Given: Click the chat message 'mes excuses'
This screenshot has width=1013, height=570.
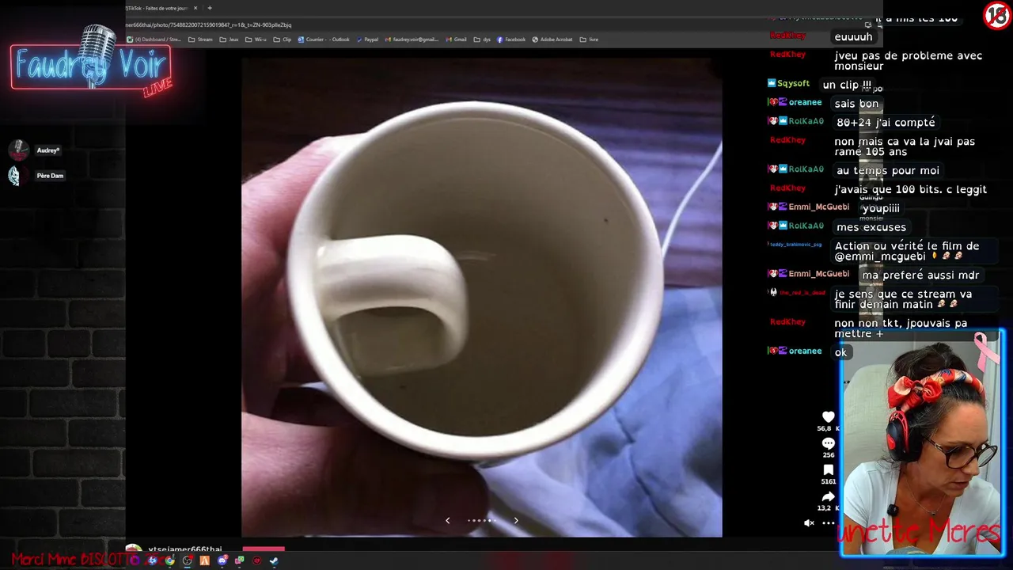Looking at the screenshot, I should click(x=871, y=227).
